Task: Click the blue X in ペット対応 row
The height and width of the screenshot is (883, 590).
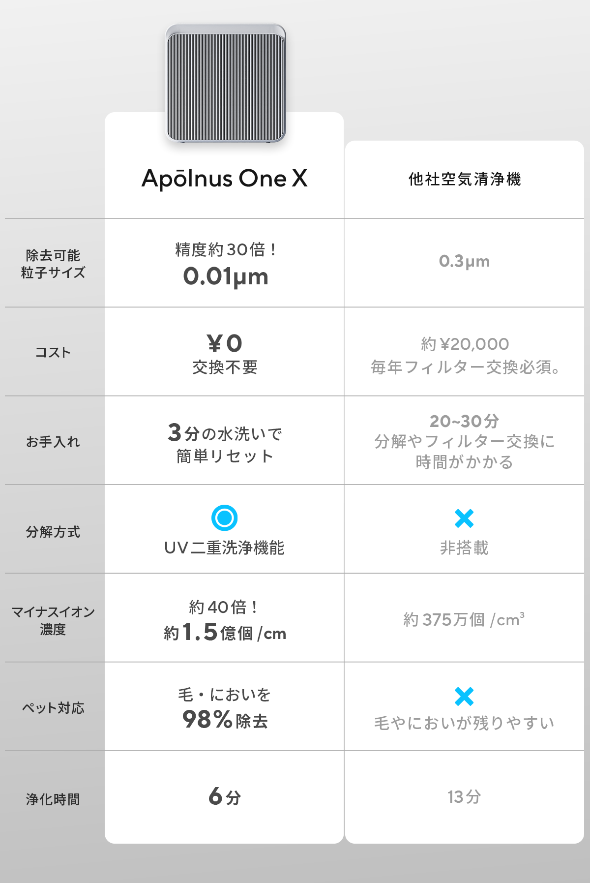Action: [x=464, y=697]
